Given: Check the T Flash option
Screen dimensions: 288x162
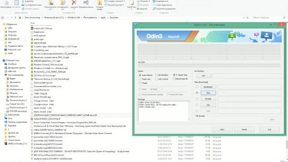Looking at the screenshot, I should (140, 83).
